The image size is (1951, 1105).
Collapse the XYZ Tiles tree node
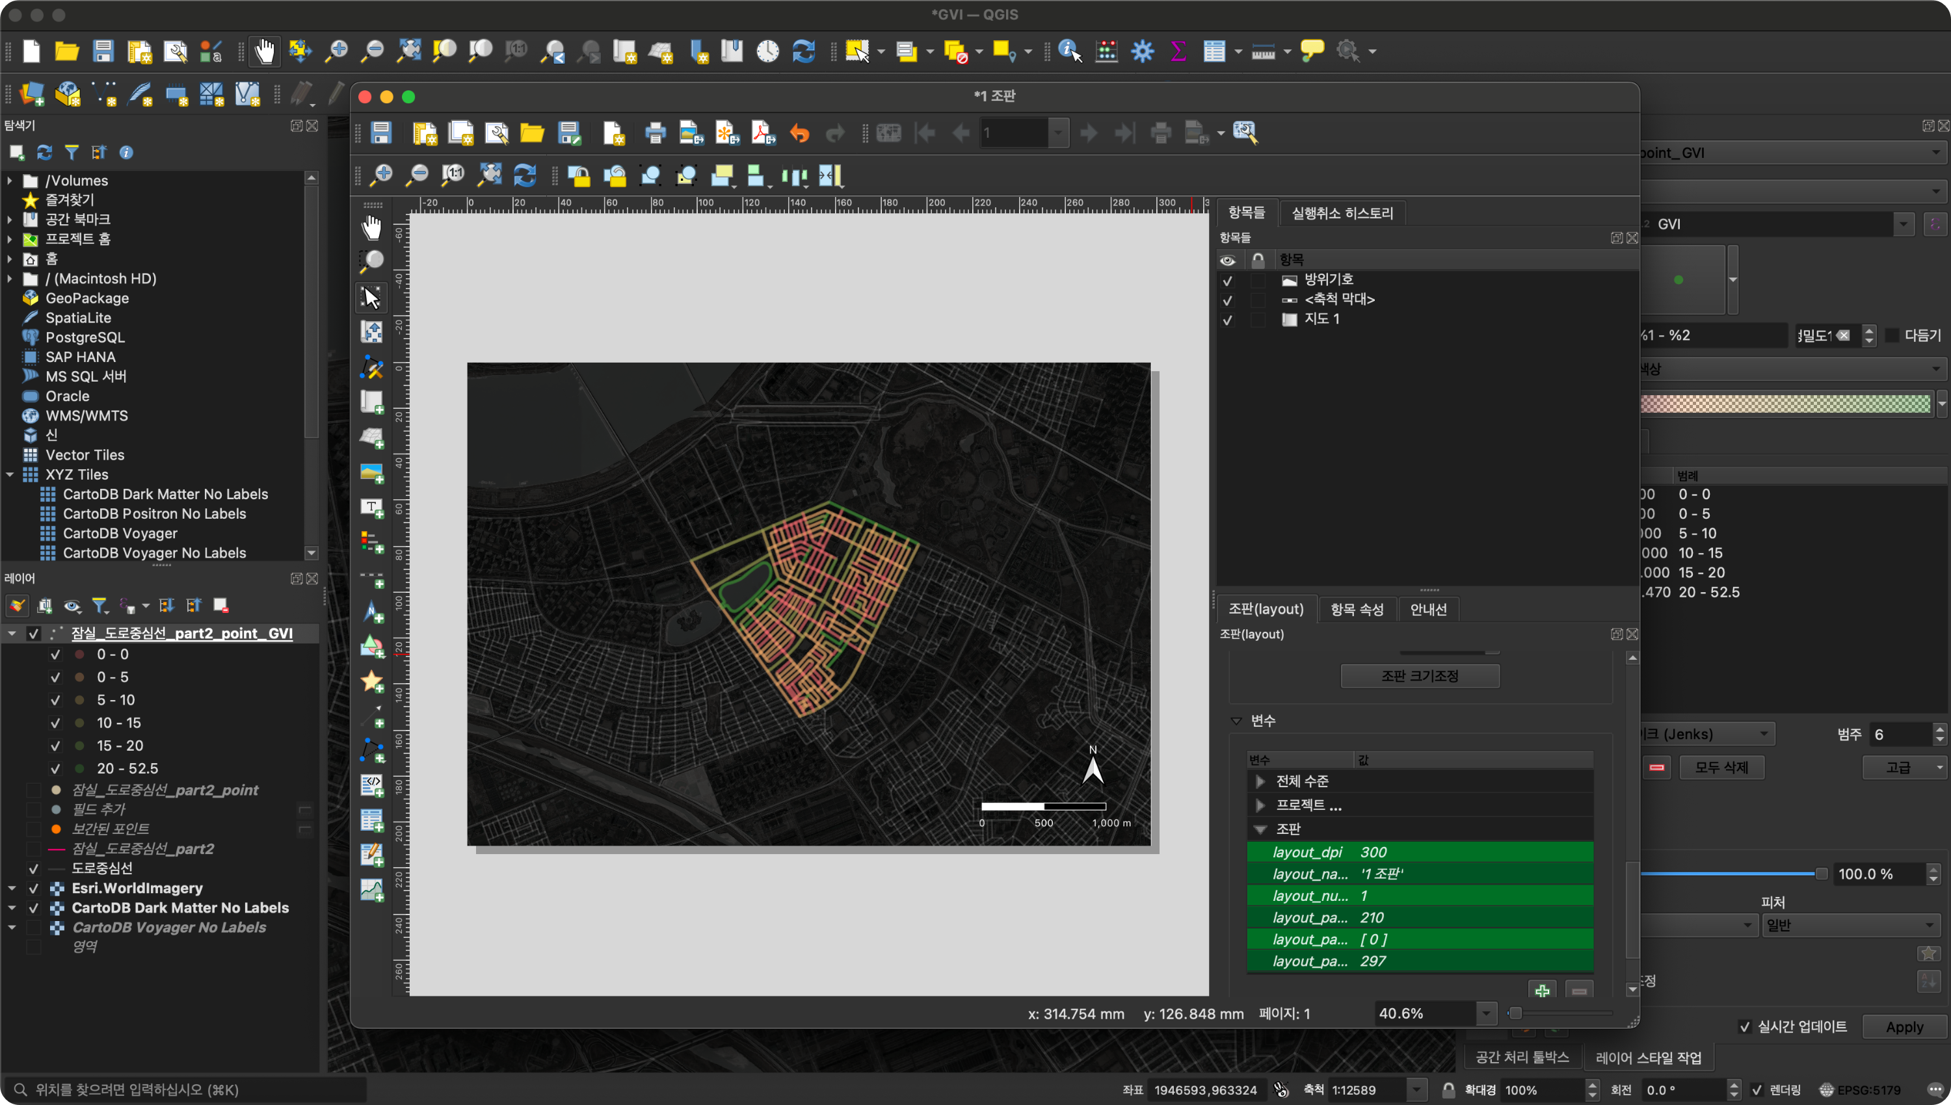10,474
